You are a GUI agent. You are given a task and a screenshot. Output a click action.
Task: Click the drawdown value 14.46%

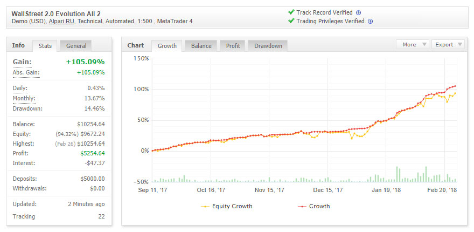point(95,108)
